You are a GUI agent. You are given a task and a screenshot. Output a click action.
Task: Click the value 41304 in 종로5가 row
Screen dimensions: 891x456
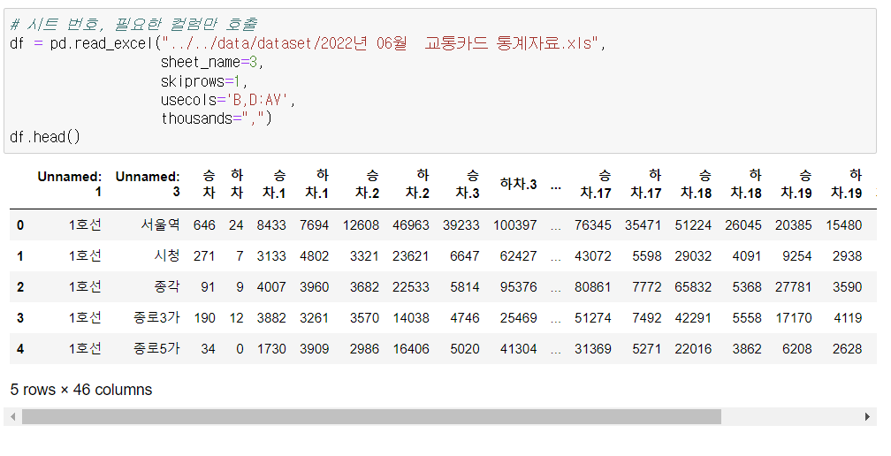tap(518, 349)
